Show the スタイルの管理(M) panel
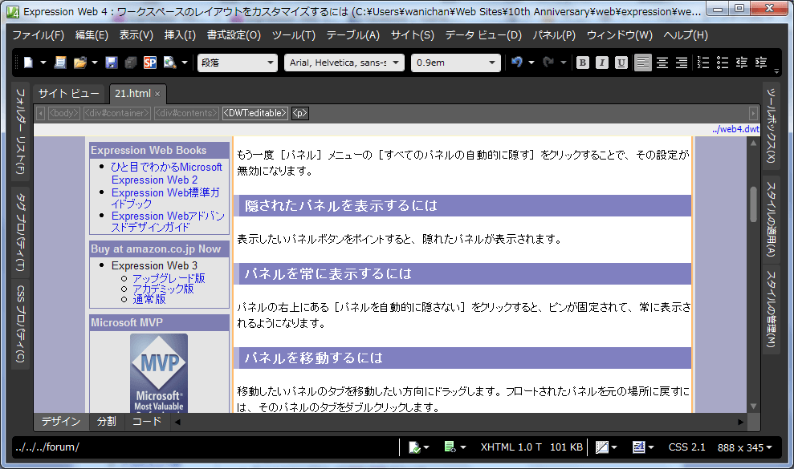Image resolution: width=794 pixels, height=469 pixels. point(771,309)
